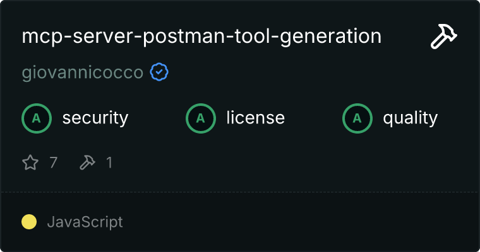This screenshot has width=480, height=252.
Task: Click the yellow JavaScript language dot
Action: pyautogui.click(x=29, y=222)
